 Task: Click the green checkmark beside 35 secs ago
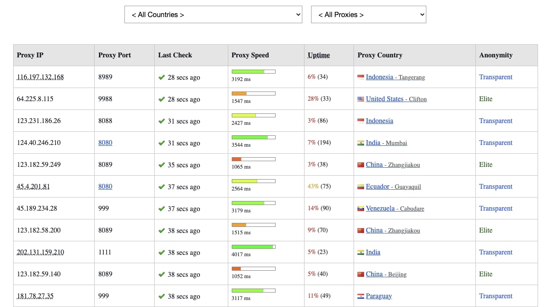[x=162, y=165]
